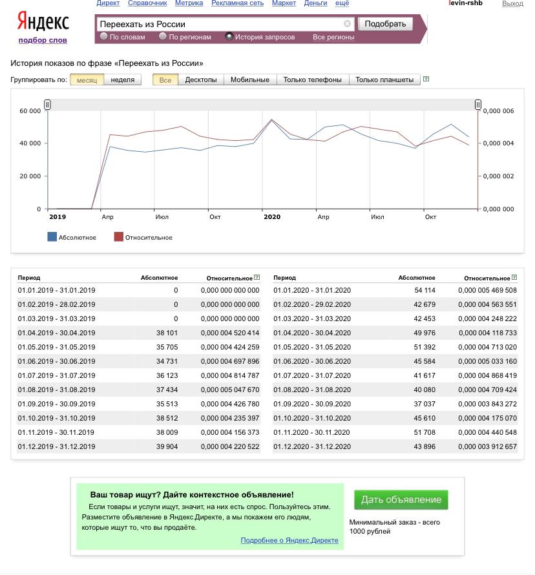The image size is (535, 575).
Task: Click the value 51 708
Action: tap(425, 432)
